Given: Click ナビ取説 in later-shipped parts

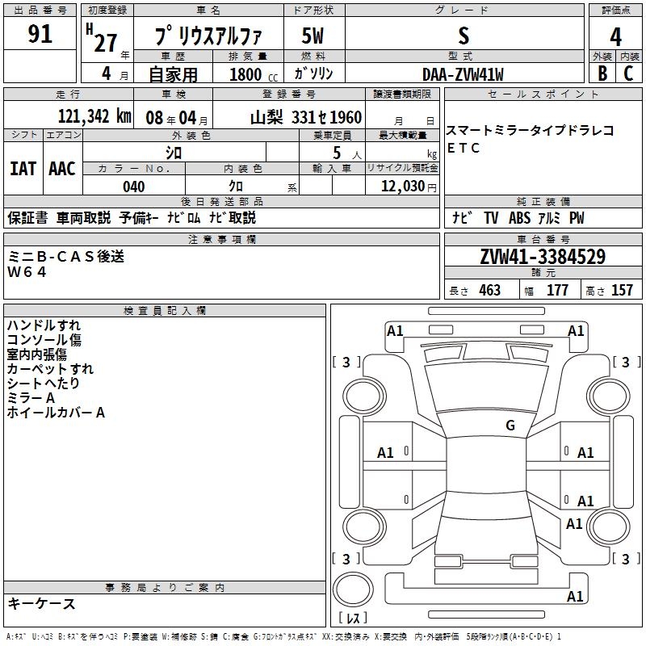Looking at the screenshot, I should point(233,218).
